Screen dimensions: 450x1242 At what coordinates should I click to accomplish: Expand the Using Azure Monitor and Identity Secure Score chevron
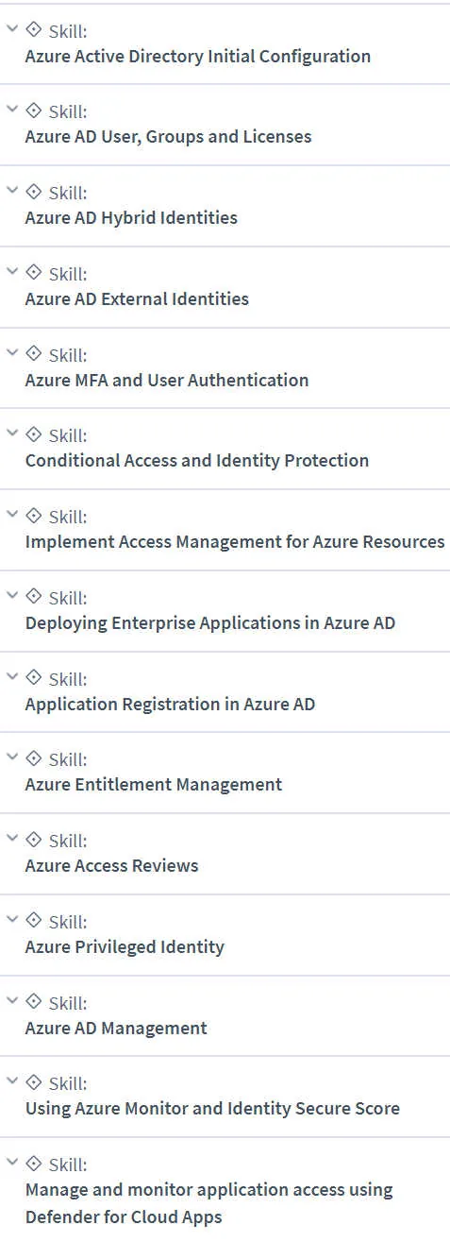[11, 1082]
